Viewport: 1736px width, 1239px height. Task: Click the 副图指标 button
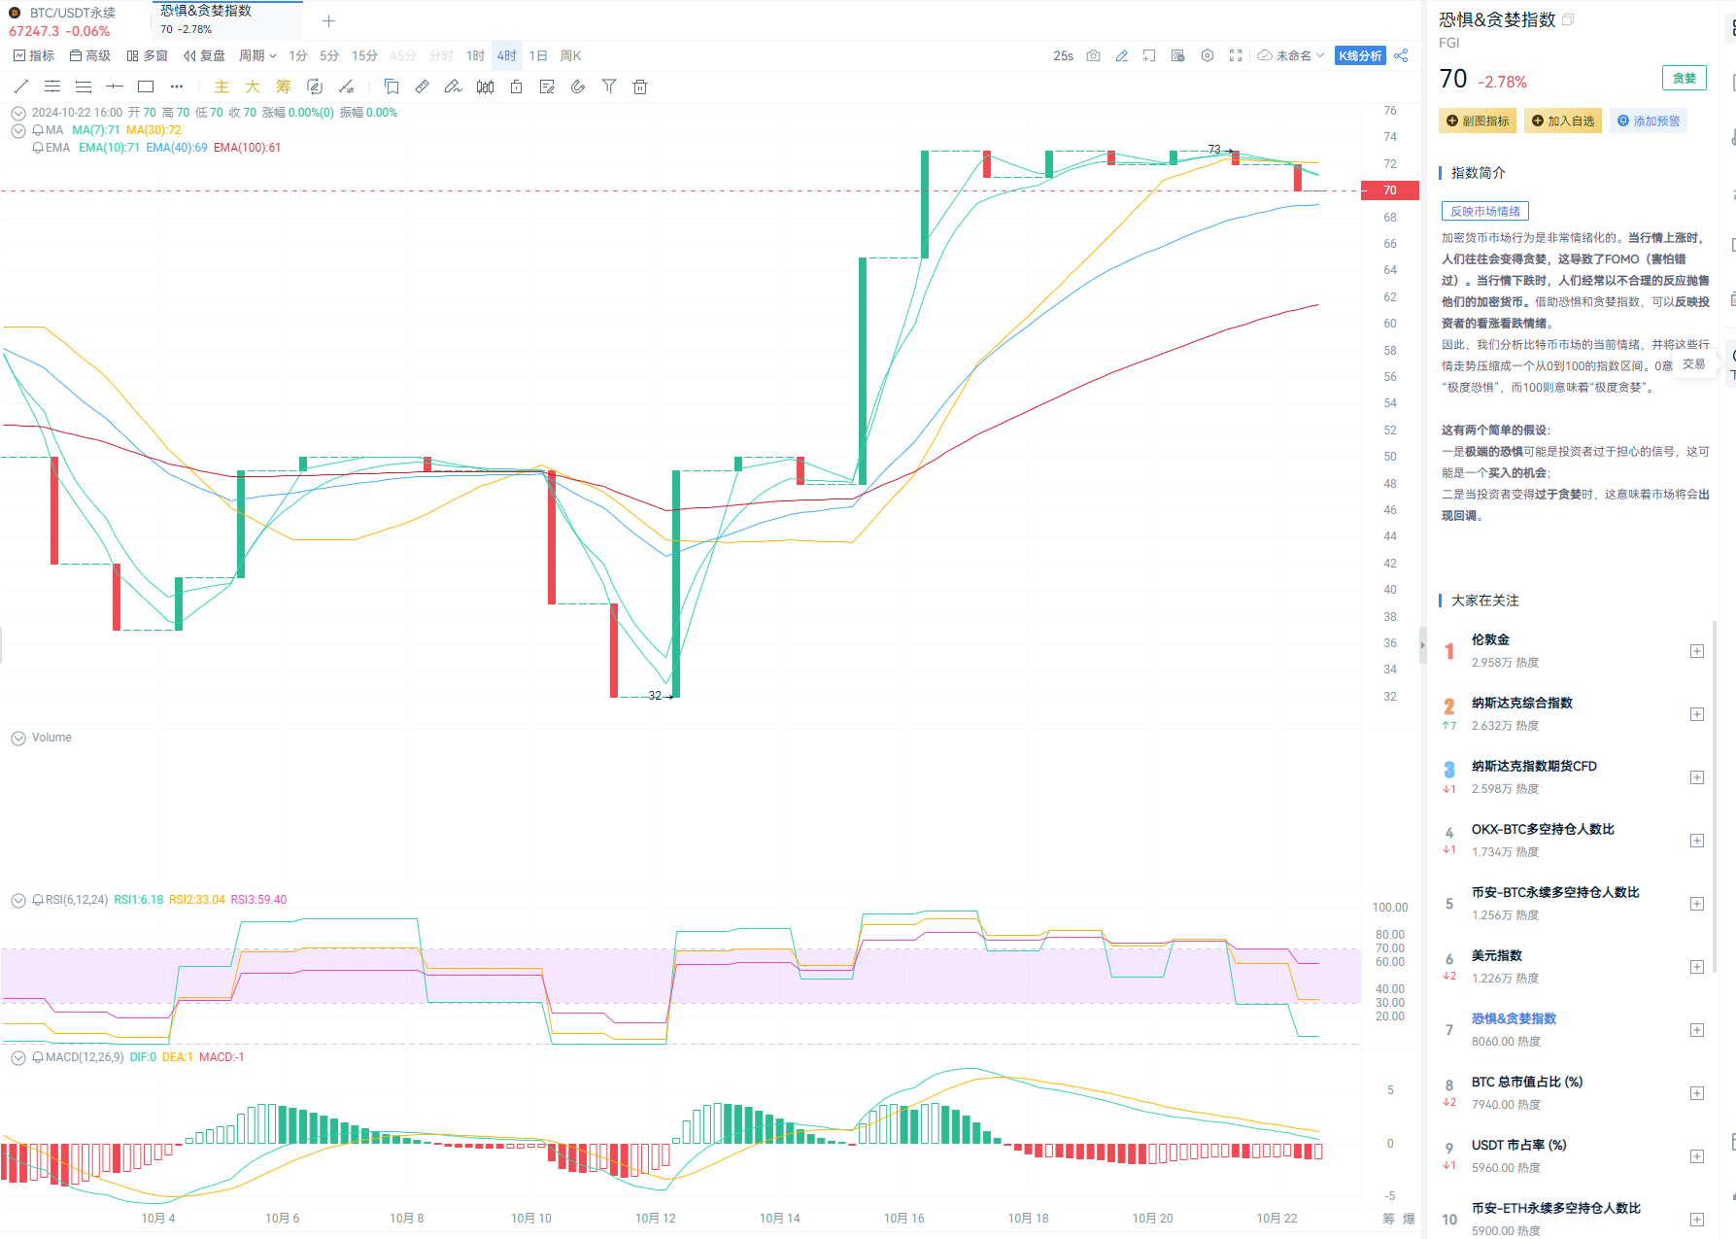click(1478, 120)
